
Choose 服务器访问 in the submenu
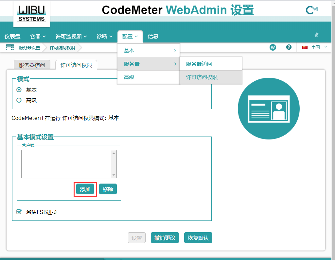point(211,64)
